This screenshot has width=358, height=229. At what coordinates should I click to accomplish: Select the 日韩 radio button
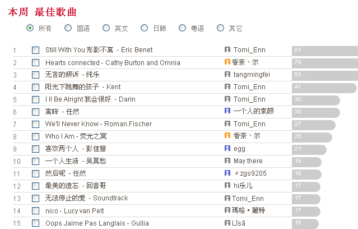[x=145, y=28]
